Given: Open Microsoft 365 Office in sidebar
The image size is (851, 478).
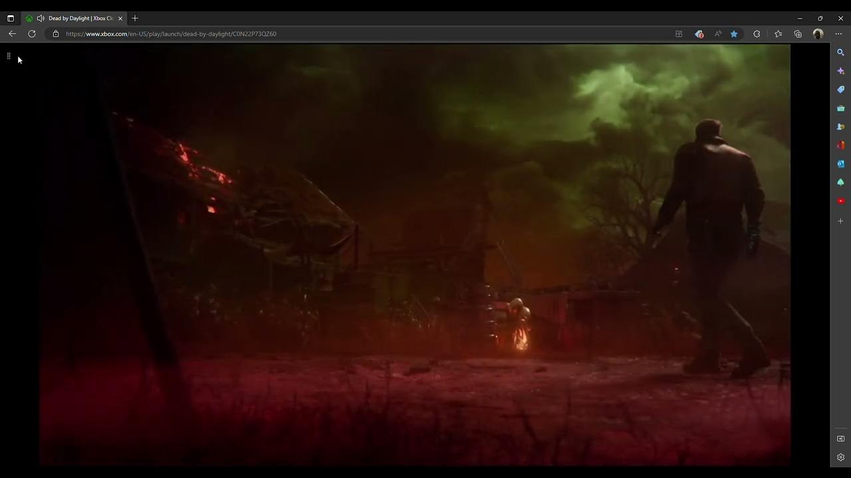Looking at the screenshot, I should [840, 145].
